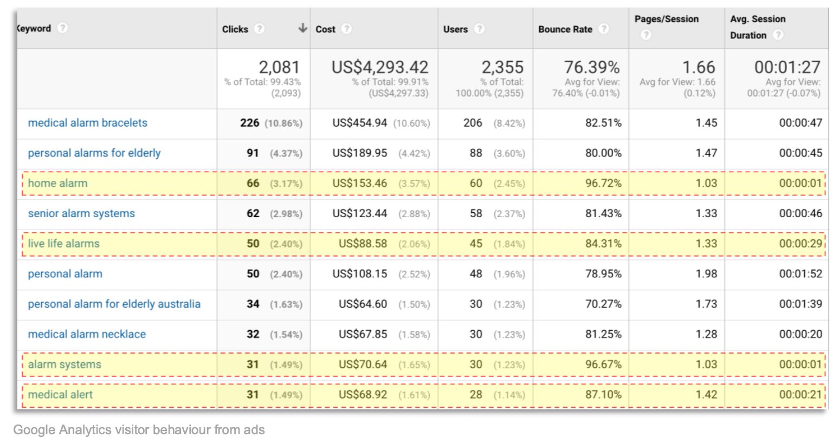This screenshot has height=444, width=839.
Task: Select bounce rate 96.72% for home alarm
Action: pos(603,183)
